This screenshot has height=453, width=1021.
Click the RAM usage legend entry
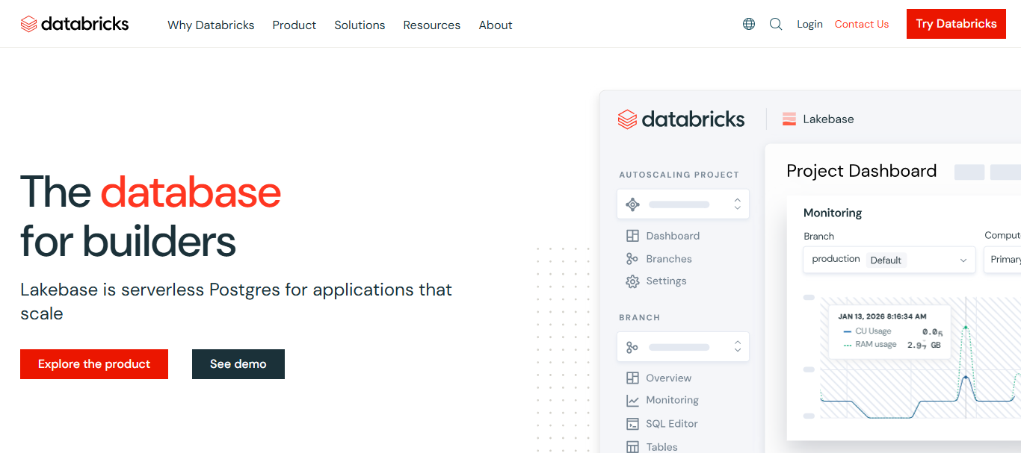pos(869,345)
